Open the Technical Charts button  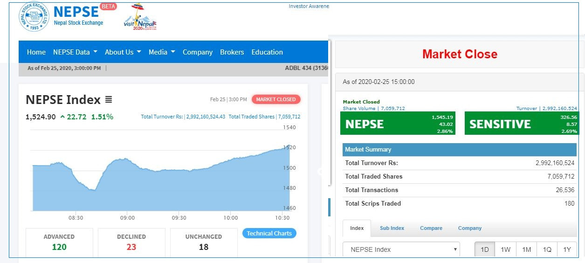tap(269, 233)
